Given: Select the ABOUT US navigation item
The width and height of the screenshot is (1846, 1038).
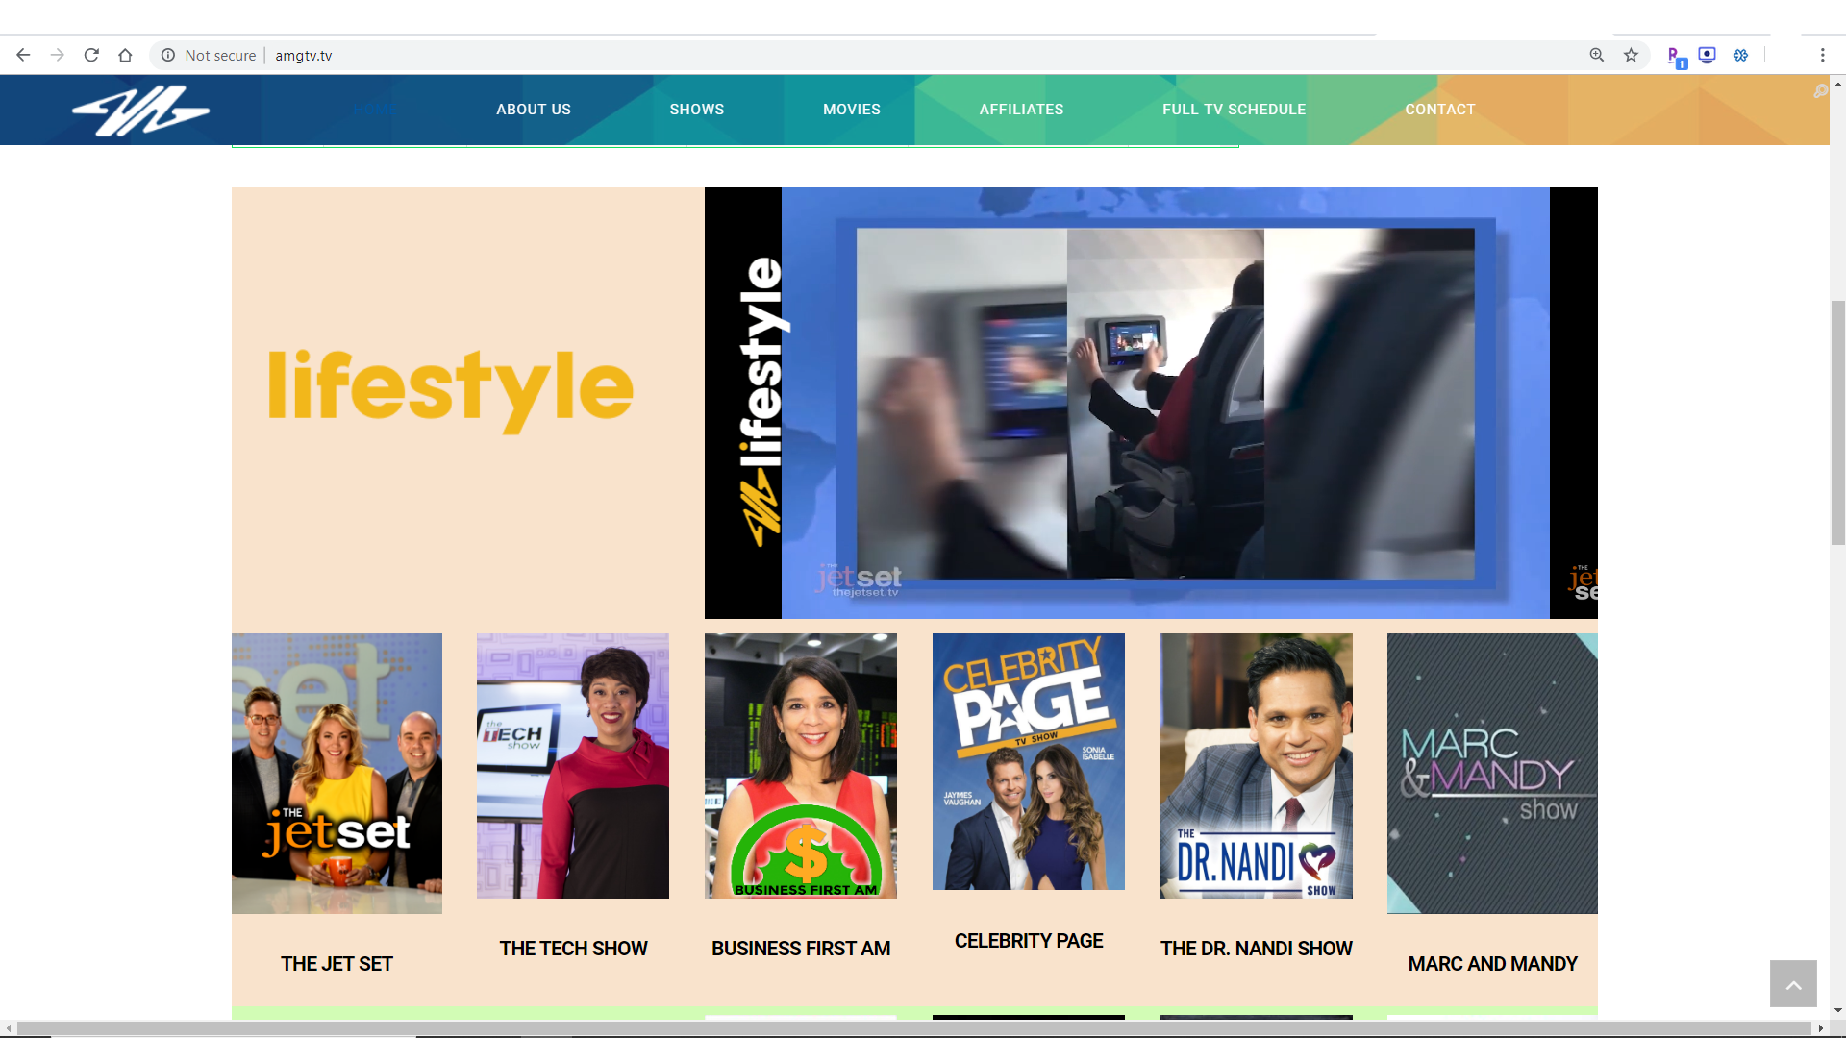Looking at the screenshot, I should [533, 109].
